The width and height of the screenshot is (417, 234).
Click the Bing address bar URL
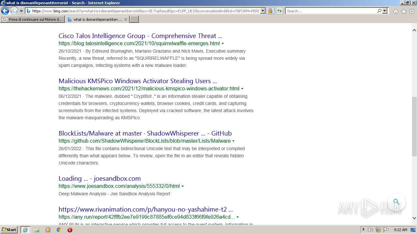click(x=145, y=11)
